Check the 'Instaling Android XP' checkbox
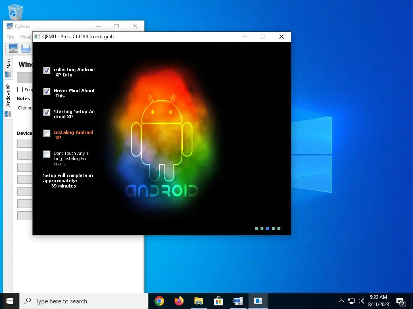 pyautogui.click(x=47, y=133)
